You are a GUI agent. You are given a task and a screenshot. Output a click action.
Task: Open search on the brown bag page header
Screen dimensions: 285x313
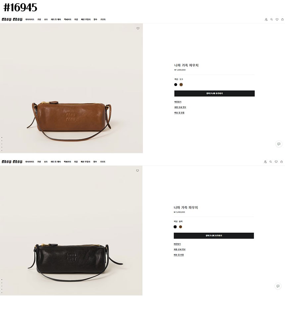(x=271, y=20)
